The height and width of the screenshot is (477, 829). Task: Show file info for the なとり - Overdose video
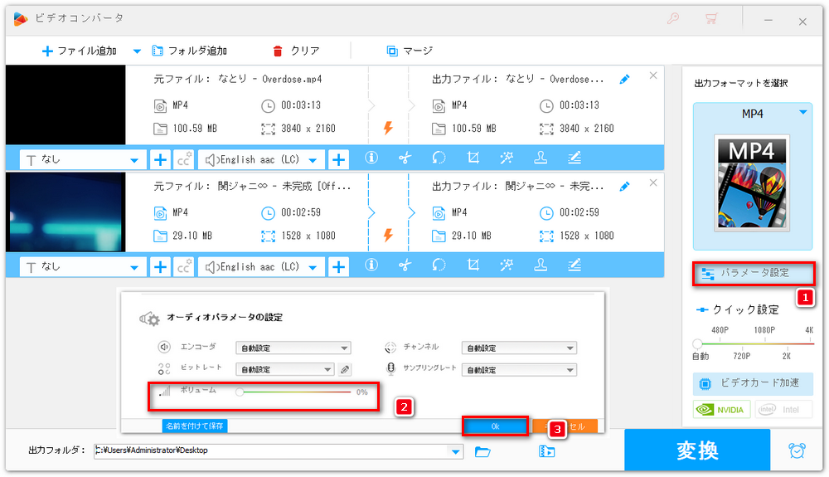pyautogui.click(x=371, y=158)
